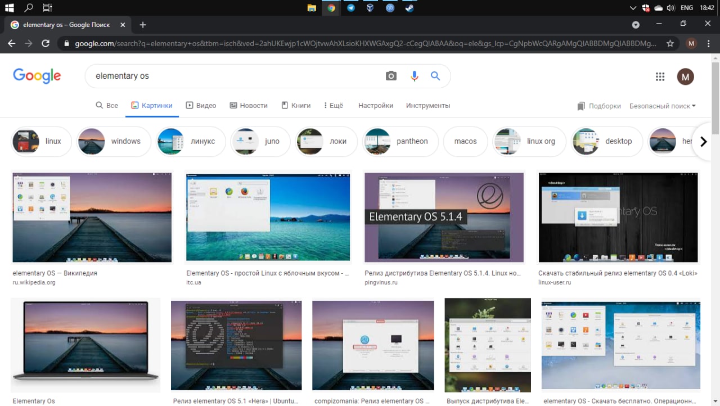Open the linux-user.ru Loki image
This screenshot has height=406, width=720.
[x=618, y=218]
